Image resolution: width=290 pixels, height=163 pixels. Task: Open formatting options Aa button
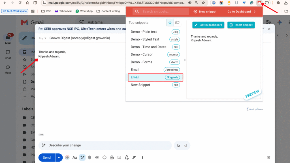[75, 157]
